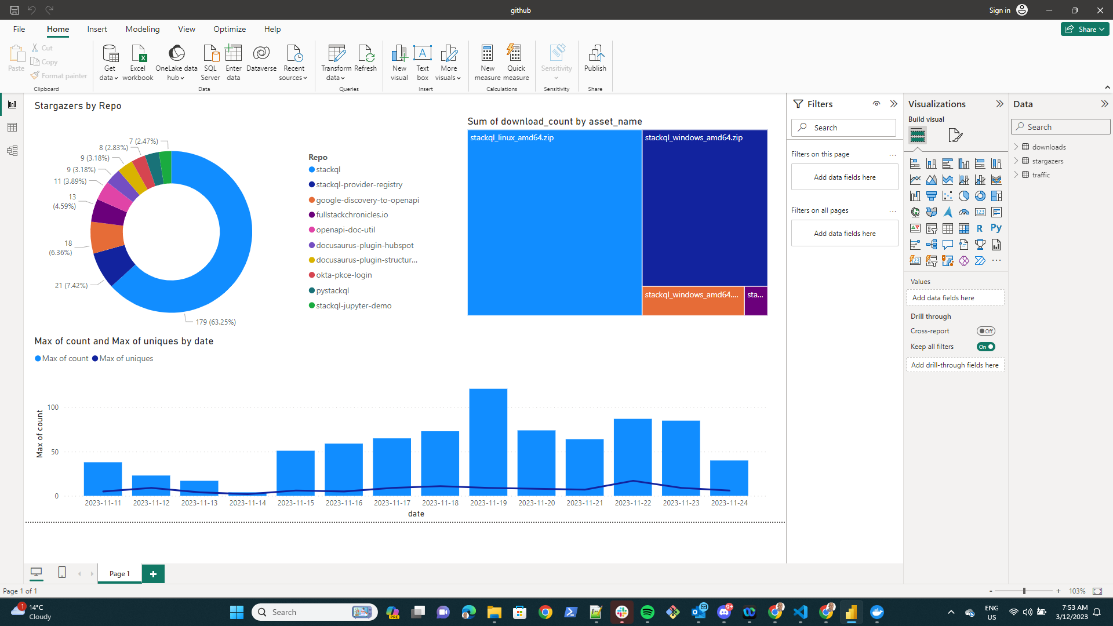Switch to Model view in left sidebar

(x=12, y=151)
